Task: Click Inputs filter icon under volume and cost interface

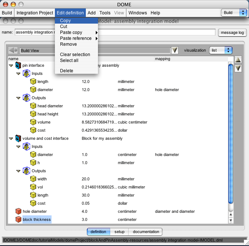Action: click(x=27, y=146)
